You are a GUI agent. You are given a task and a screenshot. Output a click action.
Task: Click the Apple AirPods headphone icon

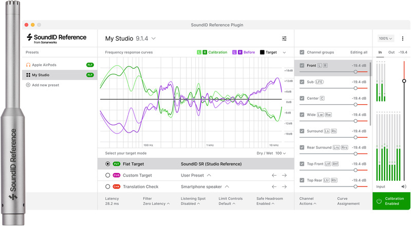[28, 65]
